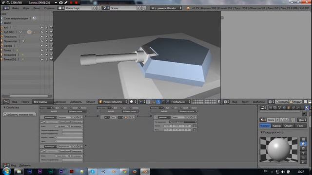
Task: Click the Blender info editor type icon
Action: tap(5, 8)
